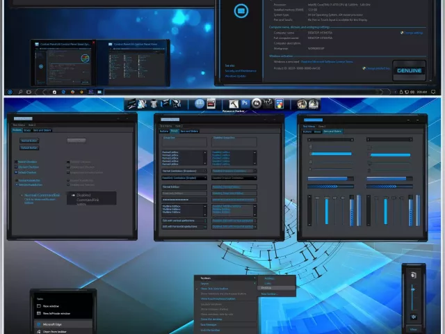This screenshot has height=334, width=445.
Task: Launch Resource Hacker hammer icon in dock
Action: tap(234, 104)
